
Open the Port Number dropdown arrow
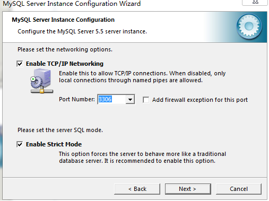tap(130, 99)
